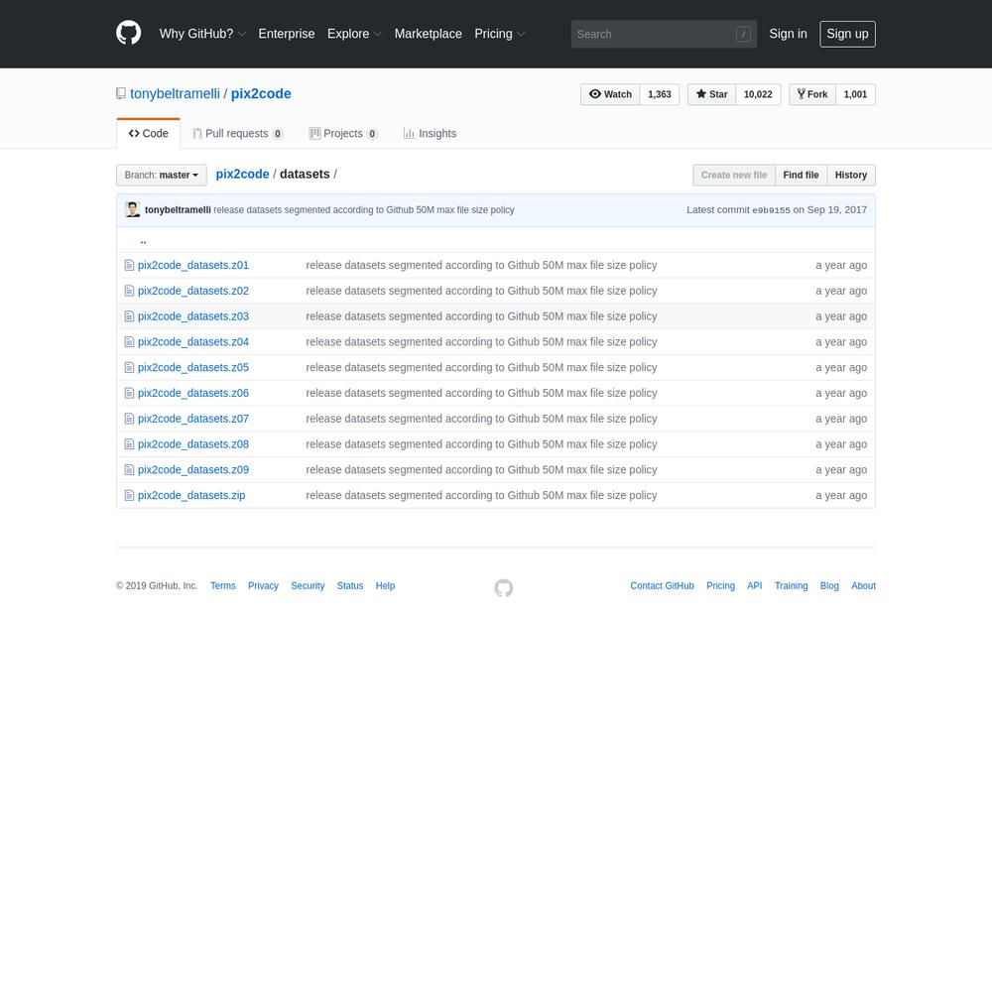Switch to the Pull requests tab

[x=237, y=134]
